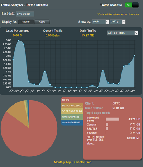
Task: Click the 0.00 % used percentage value
Action: click(x=18, y=35)
